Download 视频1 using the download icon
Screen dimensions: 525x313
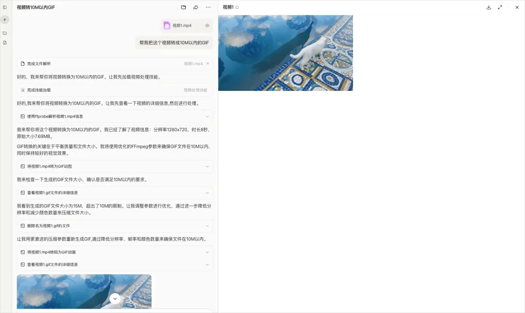coord(489,7)
